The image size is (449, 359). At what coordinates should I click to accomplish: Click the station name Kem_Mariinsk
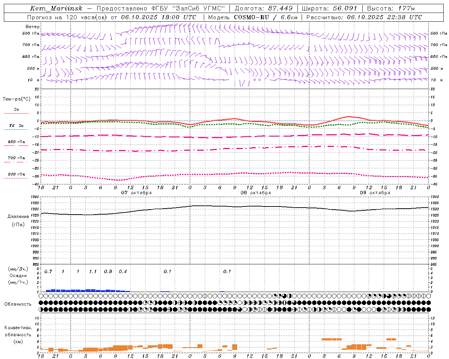(x=56, y=8)
